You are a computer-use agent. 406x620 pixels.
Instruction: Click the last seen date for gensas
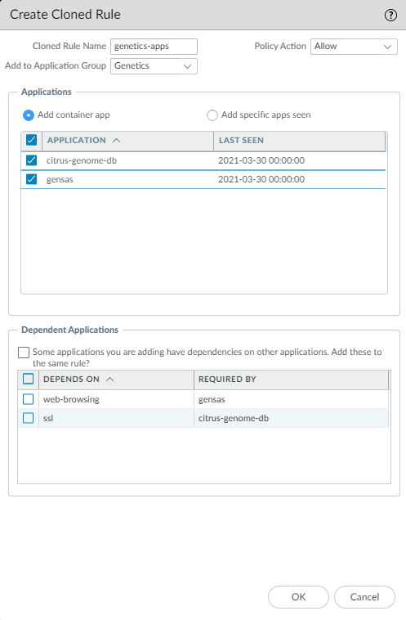point(261,179)
